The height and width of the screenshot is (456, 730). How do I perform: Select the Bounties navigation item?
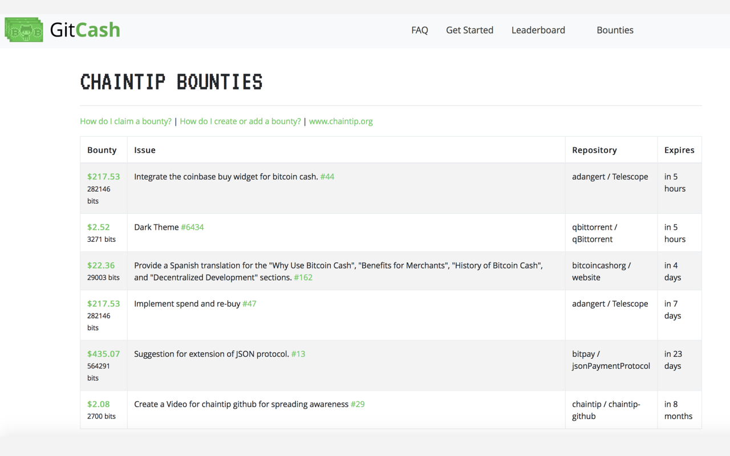tap(615, 30)
